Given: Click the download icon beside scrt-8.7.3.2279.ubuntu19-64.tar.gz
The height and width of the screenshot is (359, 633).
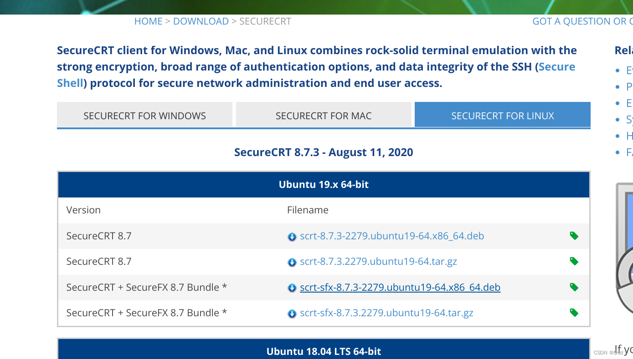Looking at the screenshot, I should [292, 262].
